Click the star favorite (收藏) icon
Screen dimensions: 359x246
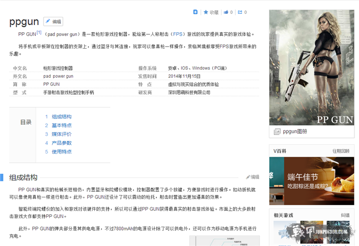(x=206, y=12)
